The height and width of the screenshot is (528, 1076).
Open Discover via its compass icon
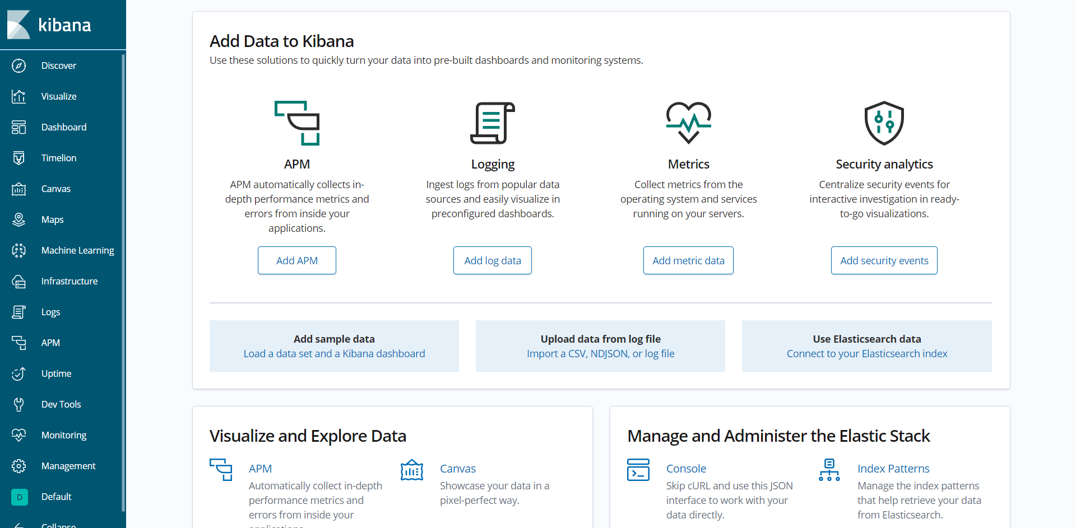coord(18,66)
